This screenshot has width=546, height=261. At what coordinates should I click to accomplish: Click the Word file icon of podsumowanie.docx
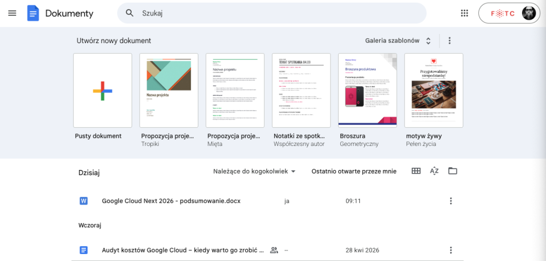[84, 201]
